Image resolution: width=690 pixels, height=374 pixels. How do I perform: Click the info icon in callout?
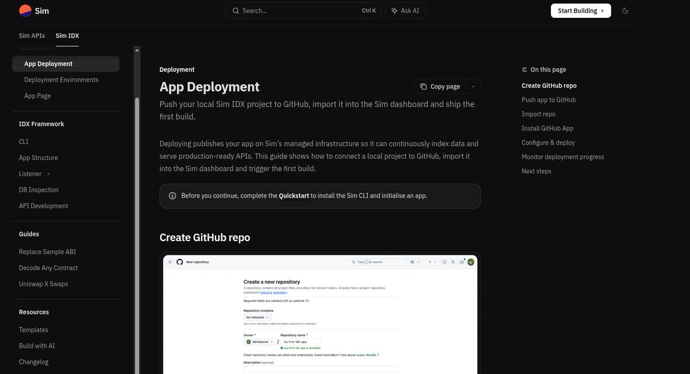(x=172, y=196)
